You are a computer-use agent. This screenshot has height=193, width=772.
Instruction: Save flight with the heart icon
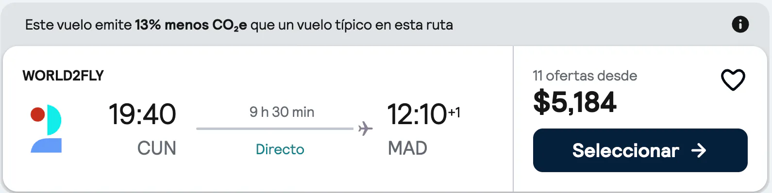click(733, 80)
